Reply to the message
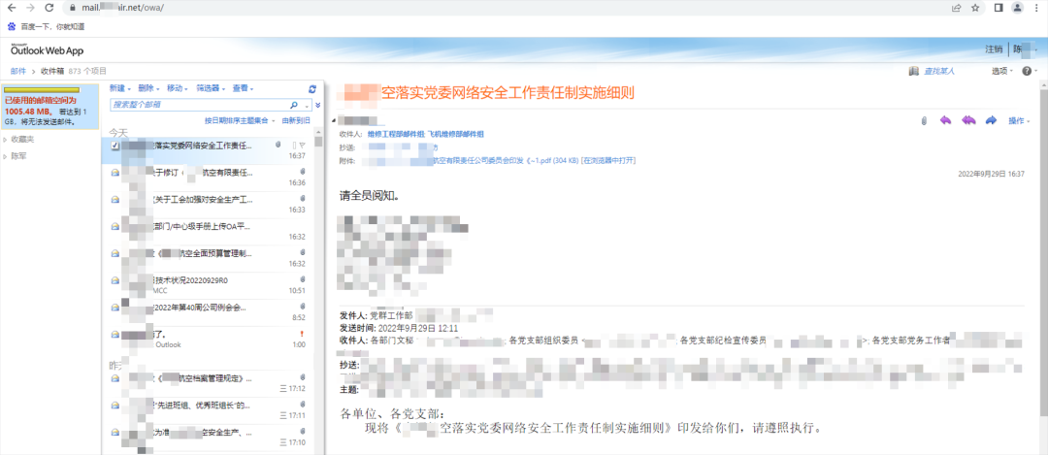 [945, 120]
